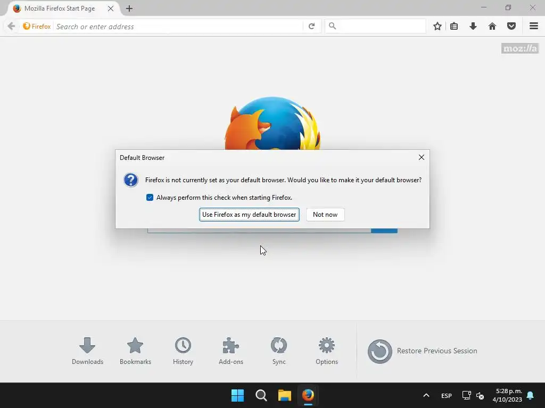Viewport: 545px width, 408px height.
Task: Click the Not now button
Action: click(x=325, y=215)
